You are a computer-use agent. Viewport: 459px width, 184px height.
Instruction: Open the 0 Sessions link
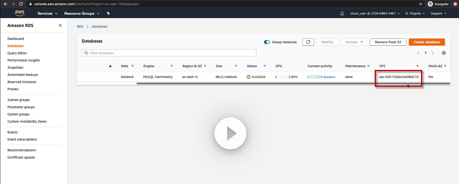click(x=328, y=77)
